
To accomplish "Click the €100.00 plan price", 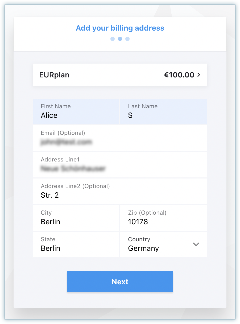I will point(179,75).
